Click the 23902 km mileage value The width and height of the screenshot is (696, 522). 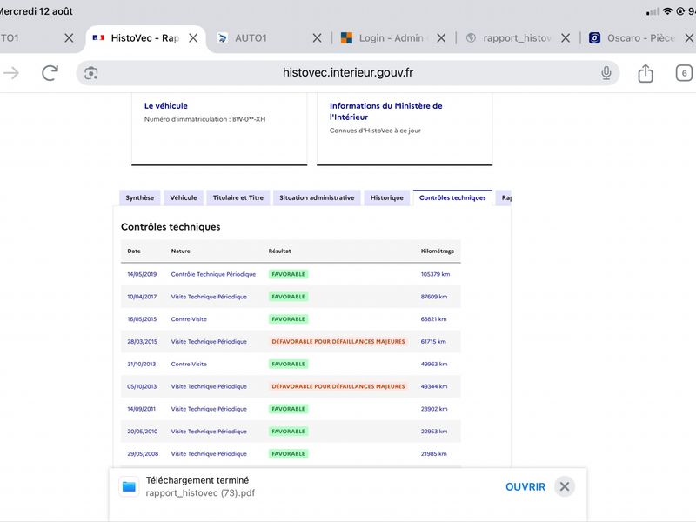click(434, 409)
